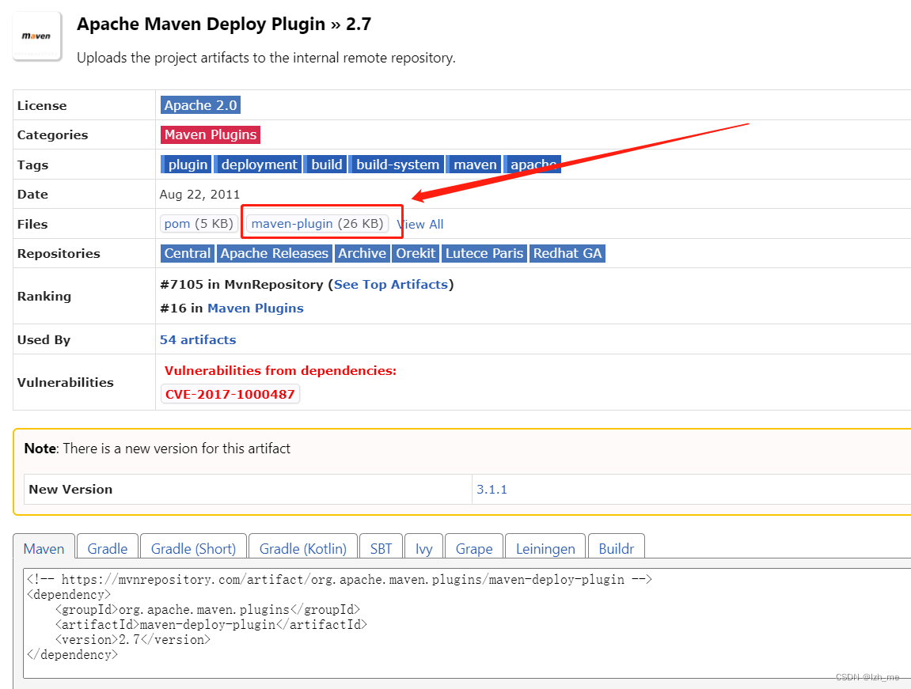911x689 pixels.
Task: Select the deployment tag
Action: point(257,165)
